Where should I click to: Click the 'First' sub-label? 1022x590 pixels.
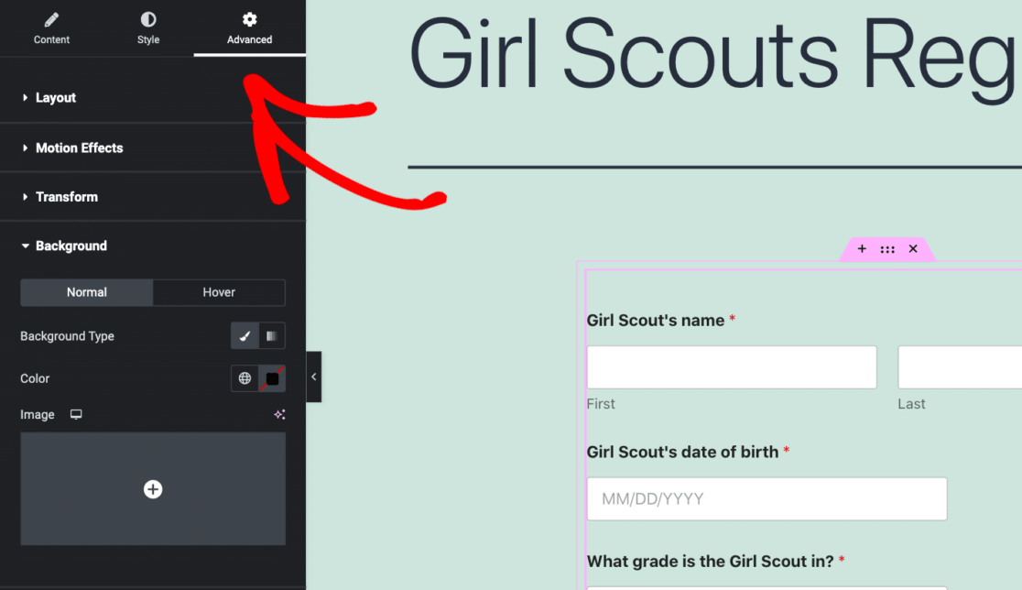point(601,404)
